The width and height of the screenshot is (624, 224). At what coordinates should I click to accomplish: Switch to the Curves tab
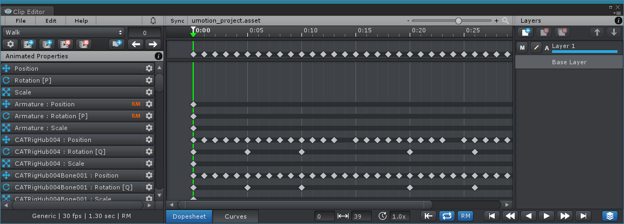(x=235, y=216)
